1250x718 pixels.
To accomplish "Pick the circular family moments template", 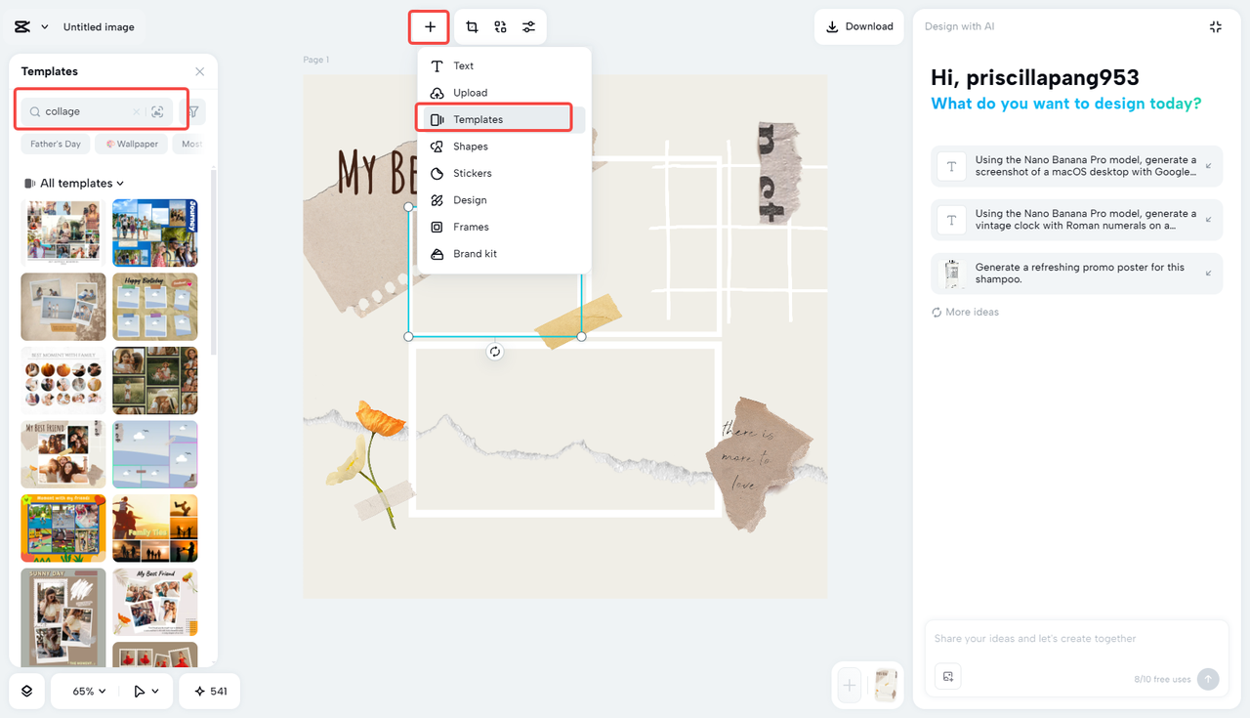I will [63, 381].
